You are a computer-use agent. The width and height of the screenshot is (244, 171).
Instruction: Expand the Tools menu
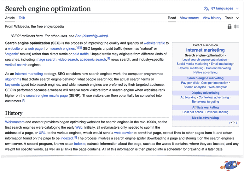point(232,18)
